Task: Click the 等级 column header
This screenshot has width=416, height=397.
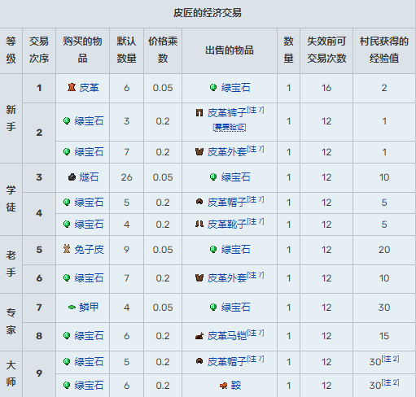Action: [11, 50]
